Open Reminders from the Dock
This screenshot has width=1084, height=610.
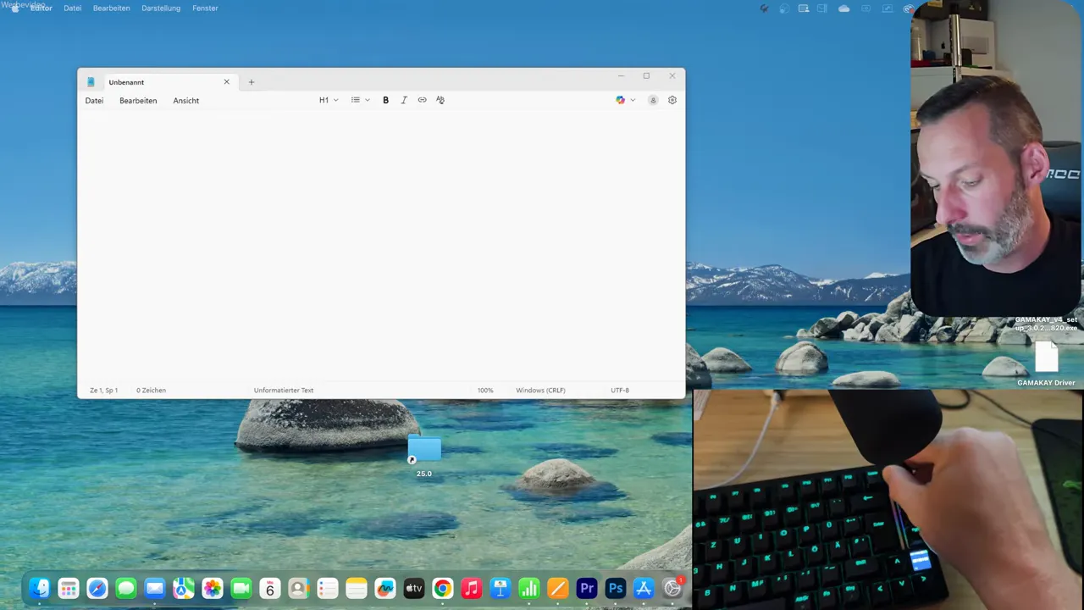pos(327,588)
